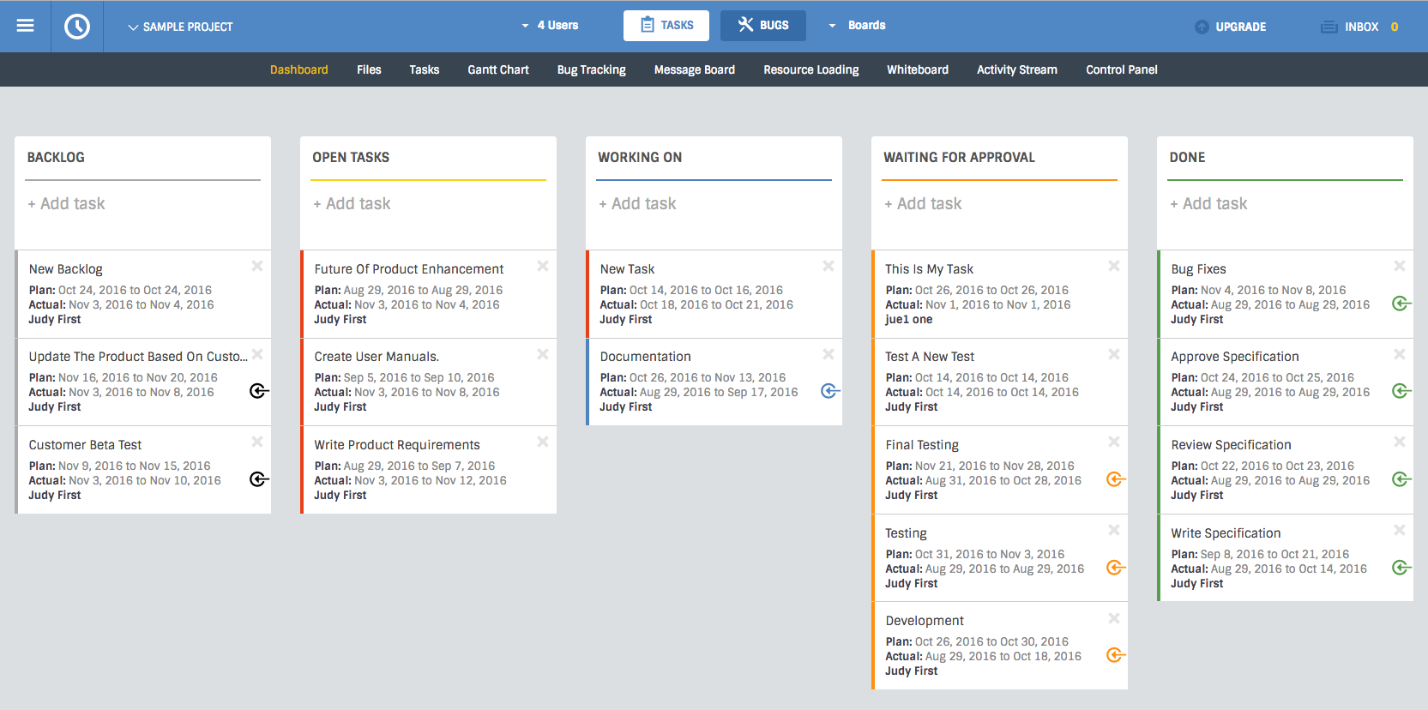Click green arrow icon on Bug Fixes card
Viewport: 1428px width, 710px height.
click(x=1401, y=304)
